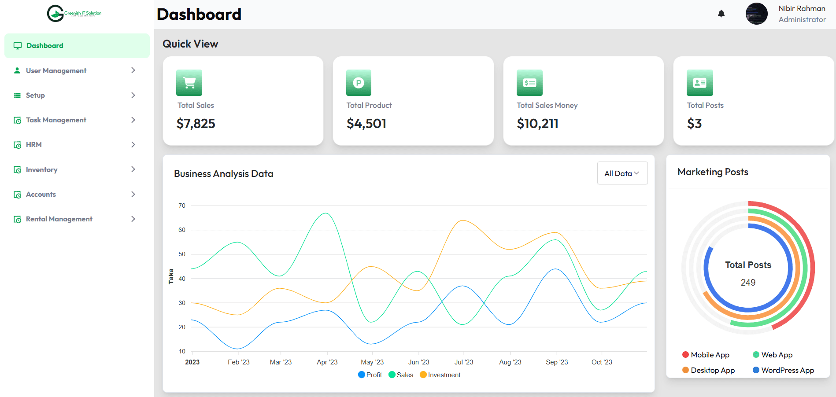The height and width of the screenshot is (397, 836).
Task: Open the Inventory menu item
Action: [x=41, y=170]
